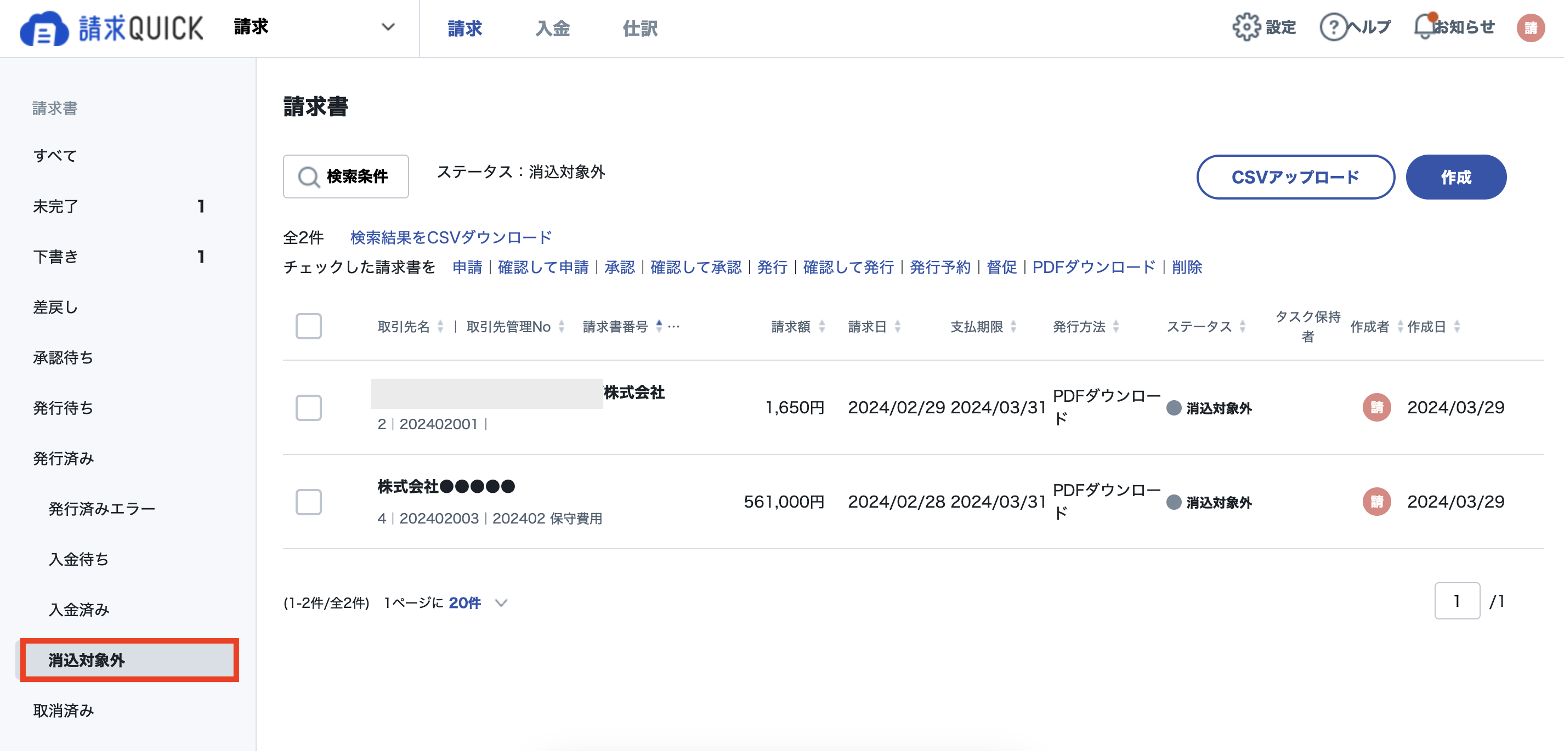The image size is (1564, 751).
Task: Open ヘルプ via the question mark icon
Action: [x=1333, y=27]
